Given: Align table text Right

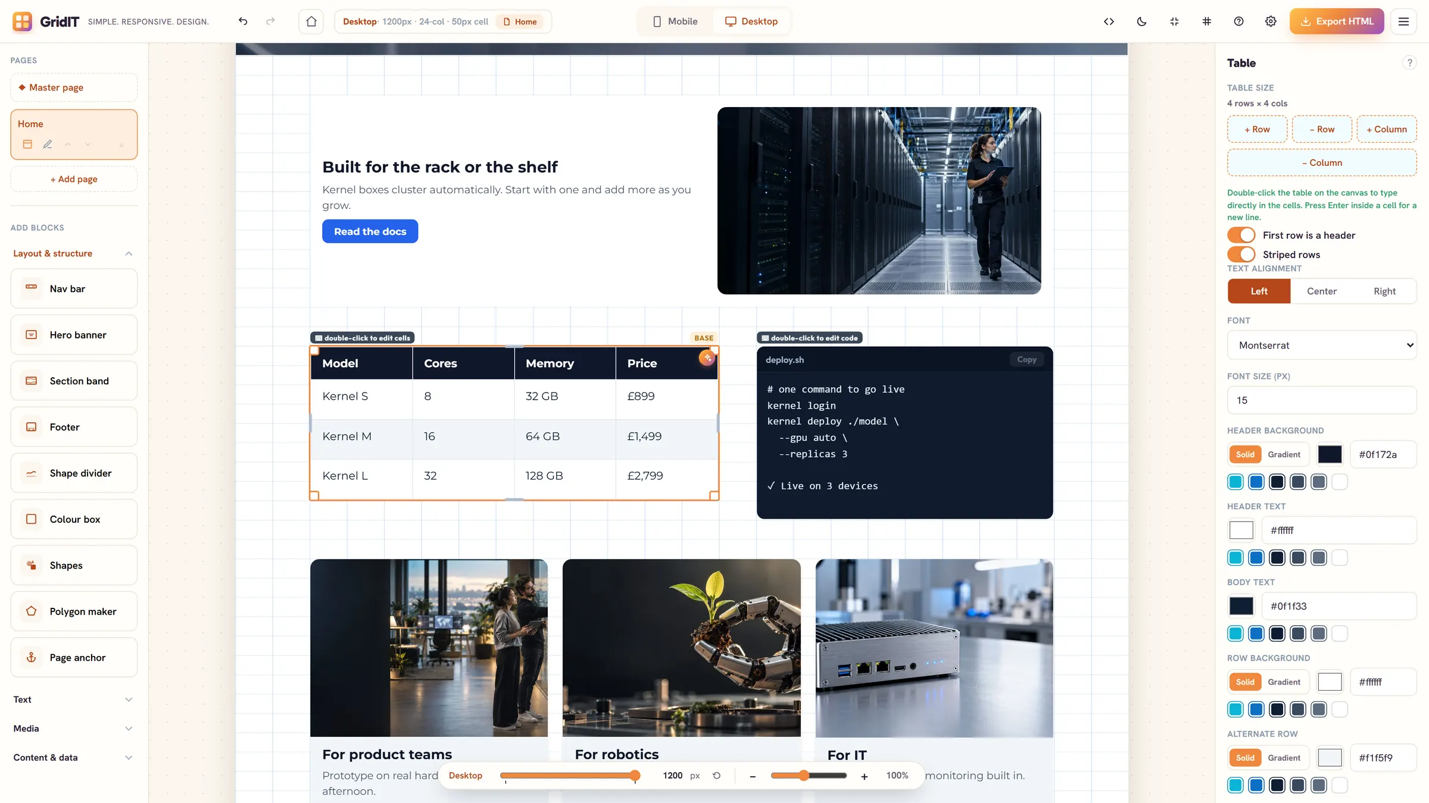Looking at the screenshot, I should tap(1384, 291).
